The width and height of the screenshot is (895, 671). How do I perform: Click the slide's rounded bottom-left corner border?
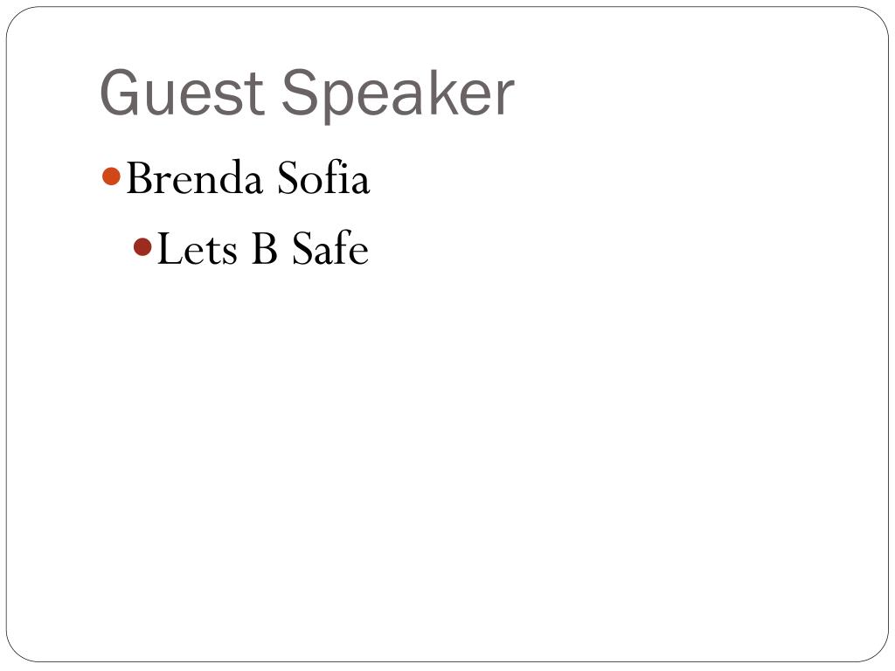pyautogui.click(x=16, y=652)
